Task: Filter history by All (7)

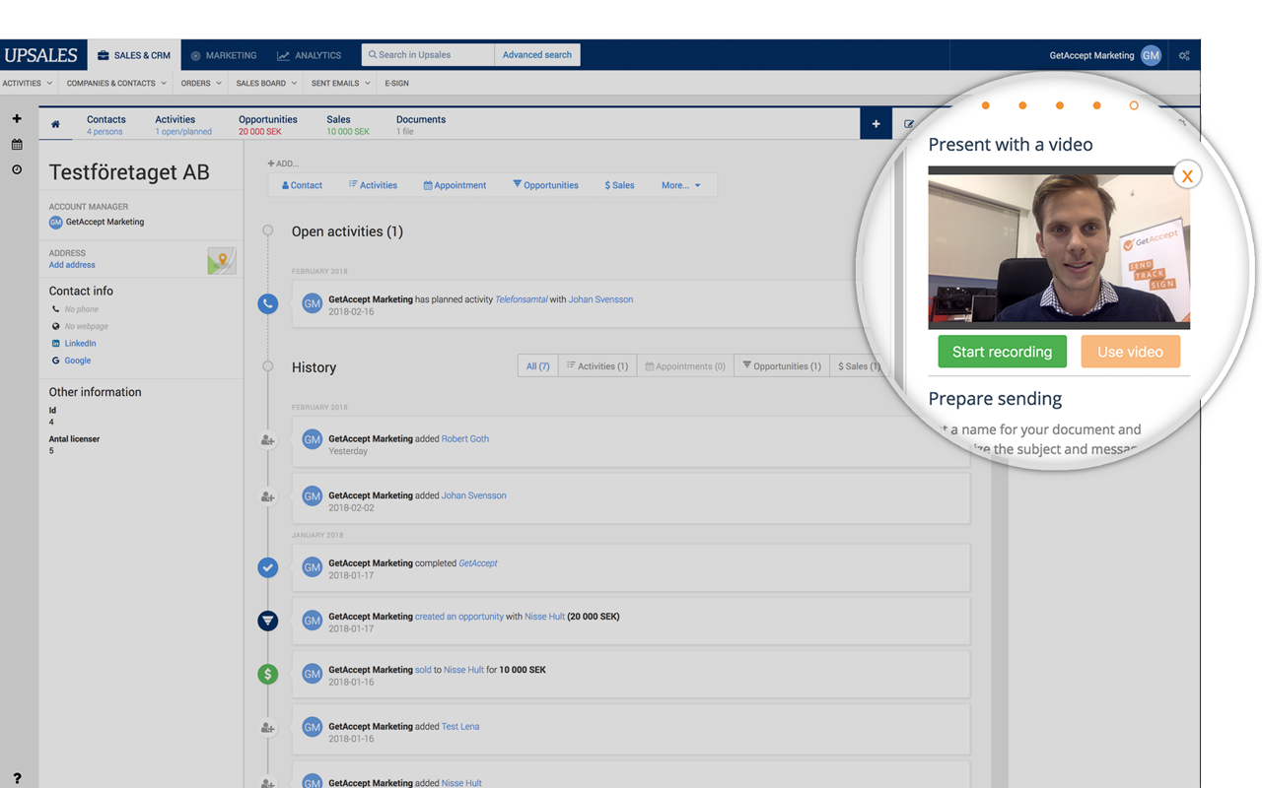Action: [x=538, y=366]
